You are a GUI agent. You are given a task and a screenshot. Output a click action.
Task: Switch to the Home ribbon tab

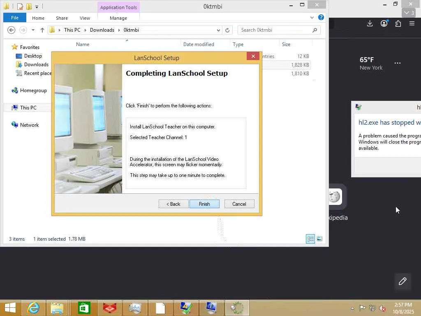coord(38,18)
